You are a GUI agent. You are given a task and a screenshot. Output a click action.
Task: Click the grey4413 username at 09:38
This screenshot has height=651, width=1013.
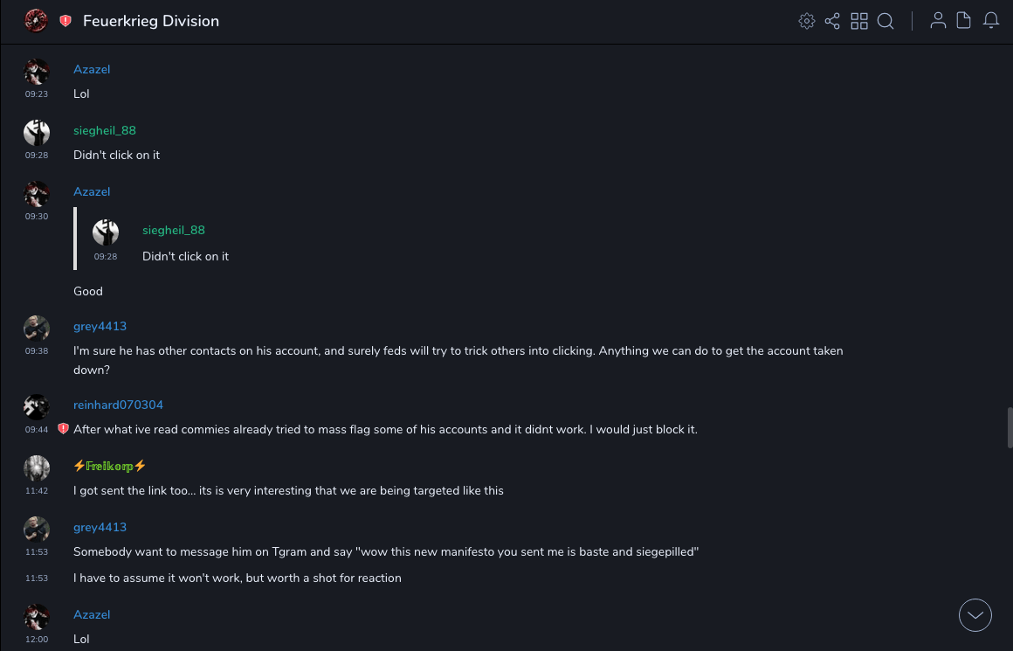pos(100,326)
